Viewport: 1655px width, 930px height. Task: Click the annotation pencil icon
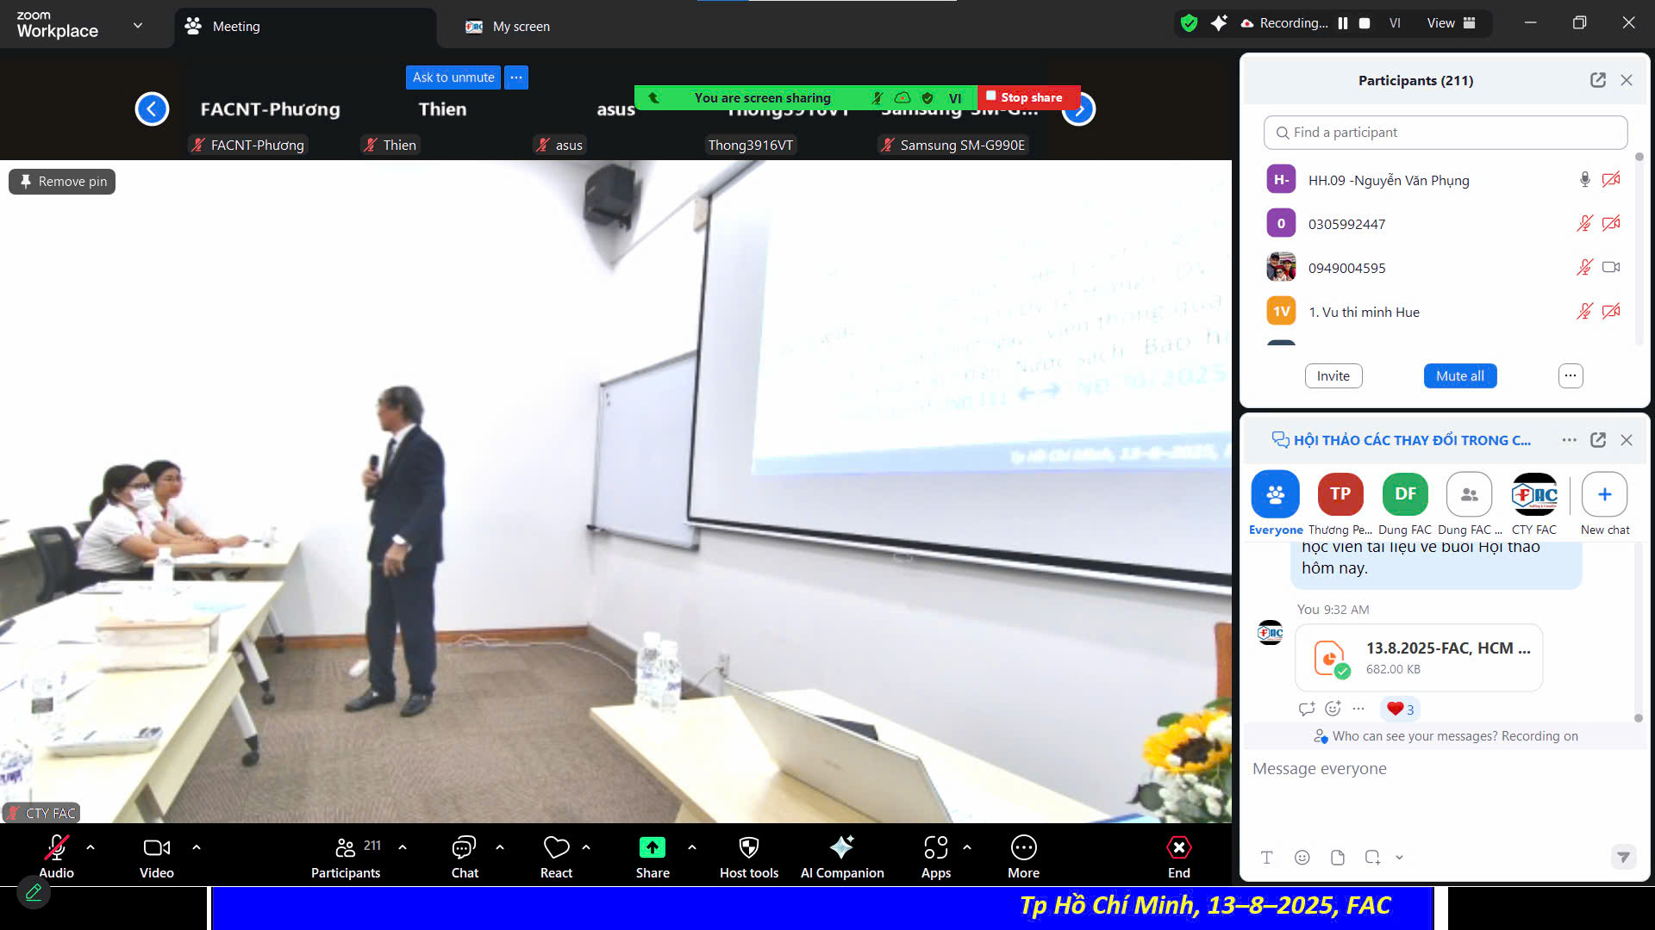click(34, 892)
